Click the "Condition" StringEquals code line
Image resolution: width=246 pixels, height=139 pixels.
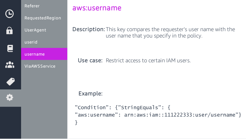pos(123,108)
